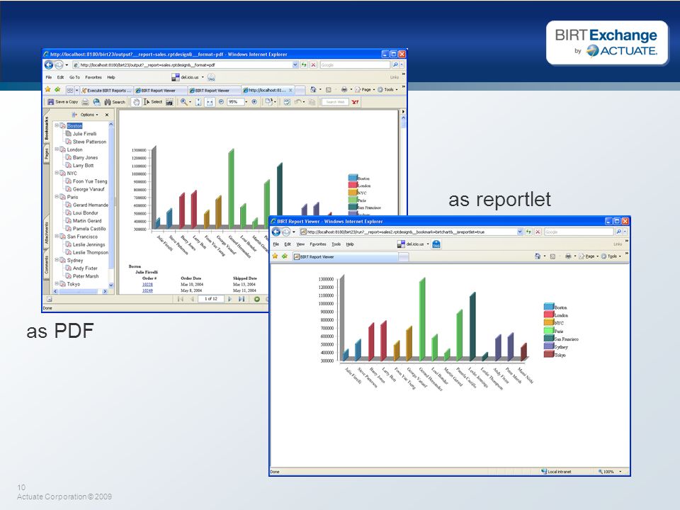
Task: Go to next PDF page
Action: point(229,299)
